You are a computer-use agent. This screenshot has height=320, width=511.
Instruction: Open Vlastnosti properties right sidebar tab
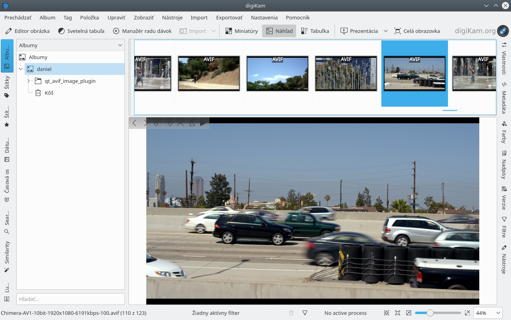504,58
